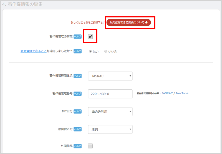The width and height of the screenshot is (222, 154).
Task: Select the はい radio button
Action: 90,51
